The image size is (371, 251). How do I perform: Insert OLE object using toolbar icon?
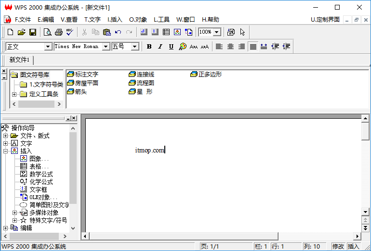[x=188, y=32]
